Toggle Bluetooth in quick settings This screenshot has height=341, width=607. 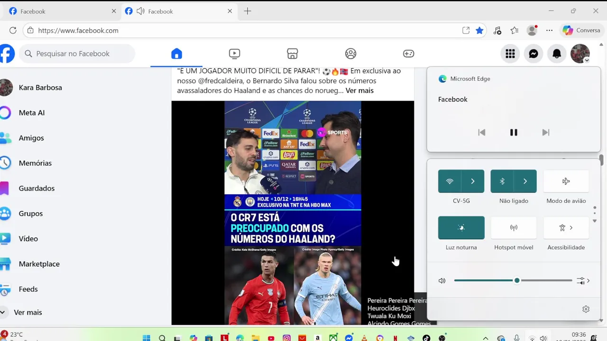[502, 181]
